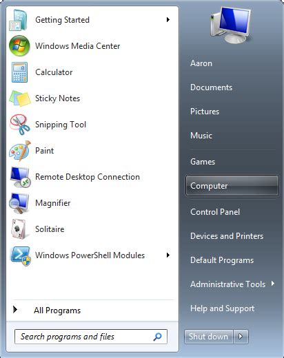Open Help and Support
Screen dimensions: 284x358
(x=222, y=308)
